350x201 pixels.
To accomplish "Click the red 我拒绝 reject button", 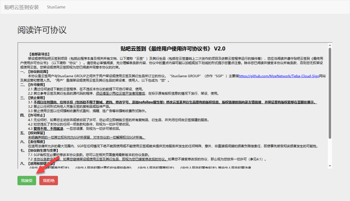I will pos(49,180).
